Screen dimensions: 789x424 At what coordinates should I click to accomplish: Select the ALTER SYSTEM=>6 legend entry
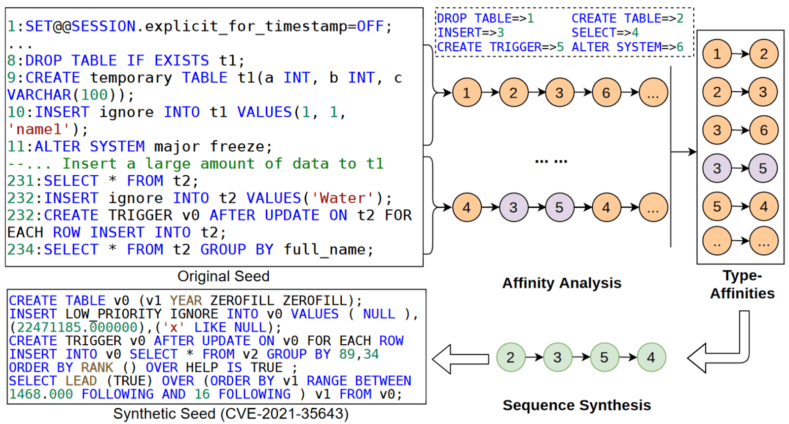(627, 47)
